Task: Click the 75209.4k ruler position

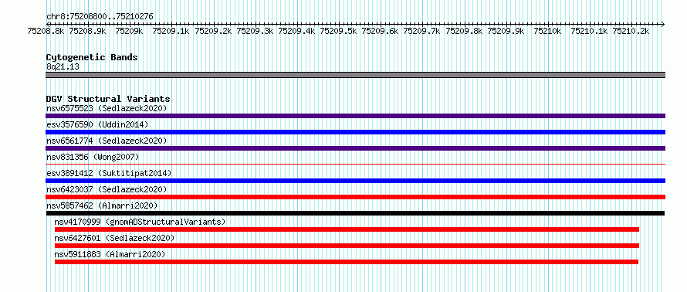Action: (296, 31)
